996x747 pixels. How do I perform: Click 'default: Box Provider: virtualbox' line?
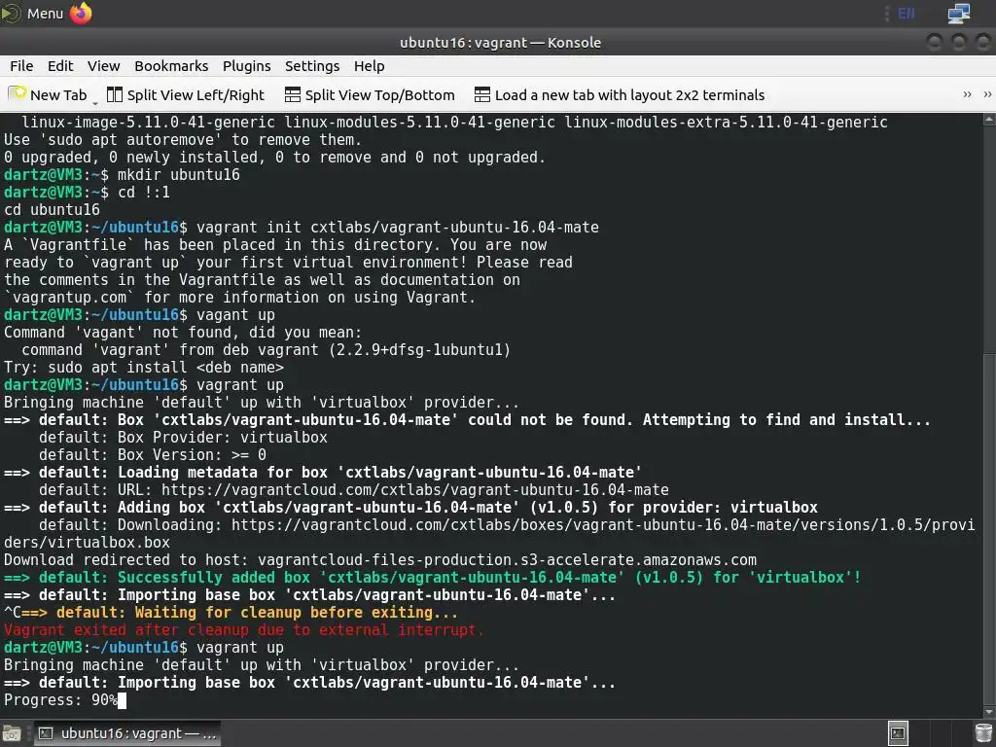[183, 437]
